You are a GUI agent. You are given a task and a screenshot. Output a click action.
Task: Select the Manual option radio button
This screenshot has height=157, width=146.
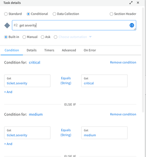pyautogui.click(x=24, y=37)
